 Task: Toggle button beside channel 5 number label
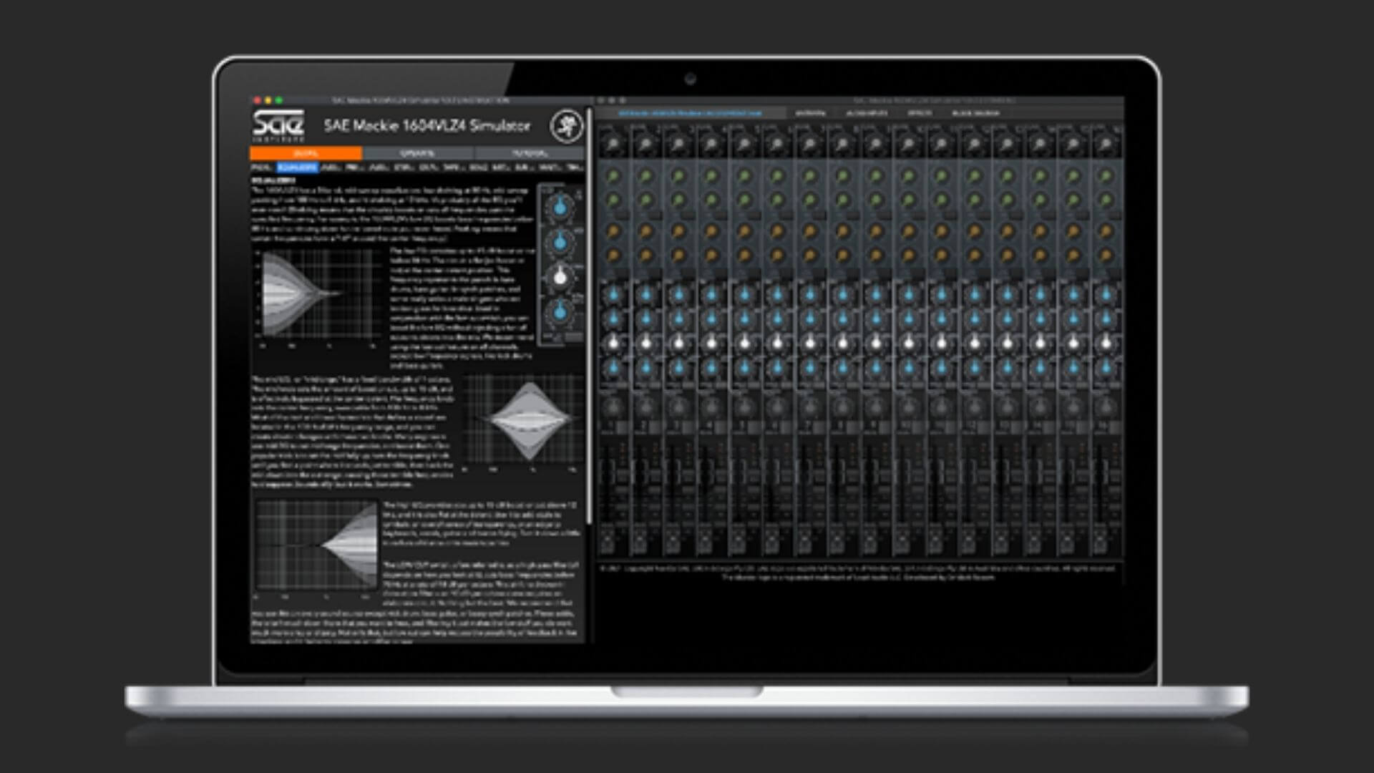(753, 427)
